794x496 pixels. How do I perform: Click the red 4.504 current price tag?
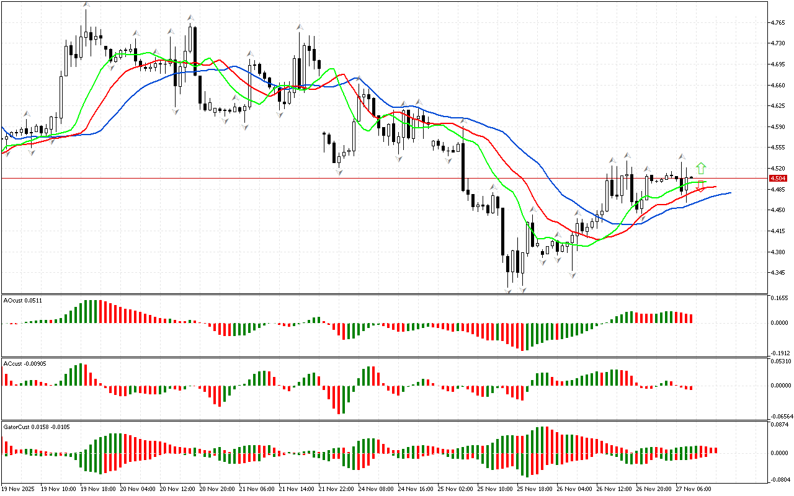tap(777, 178)
